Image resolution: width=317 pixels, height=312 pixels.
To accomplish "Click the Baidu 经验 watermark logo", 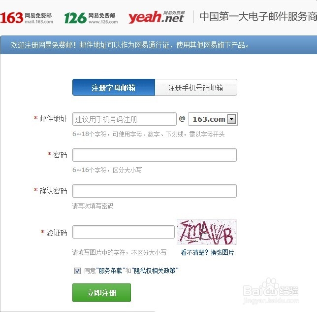I will click(271, 290).
